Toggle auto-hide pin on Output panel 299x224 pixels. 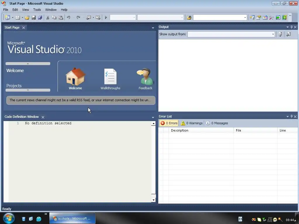(x=291, y=27)
